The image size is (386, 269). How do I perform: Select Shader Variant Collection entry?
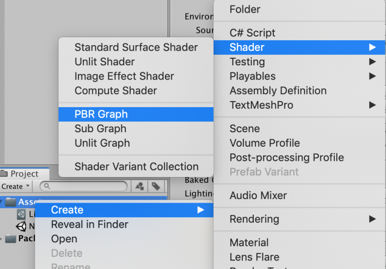136,166
